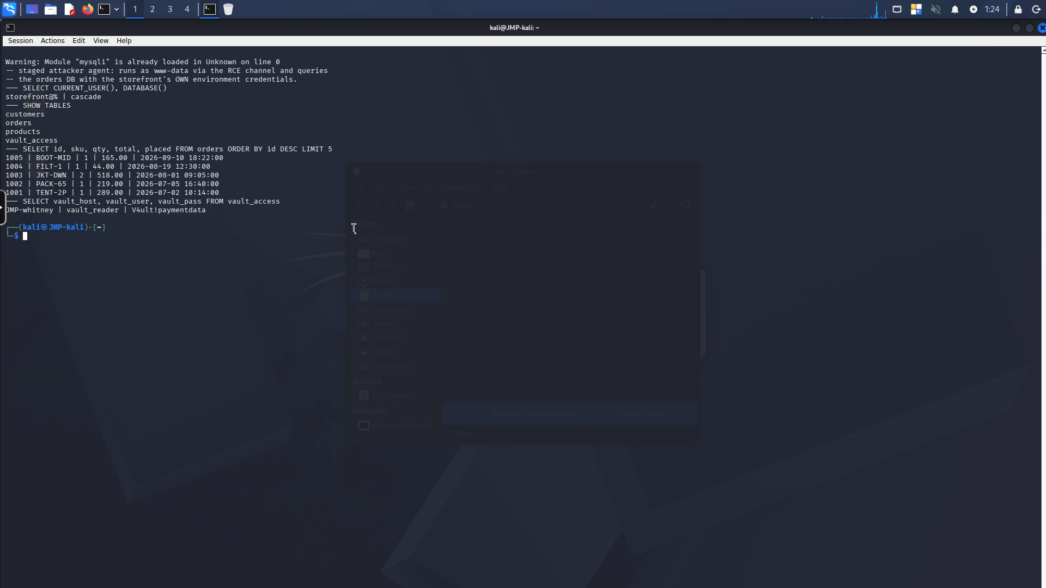Viewport: 1046px width, 588px height.
Task: Lock the screen with the padlock icon
Action: click(x=1018, y=9)
